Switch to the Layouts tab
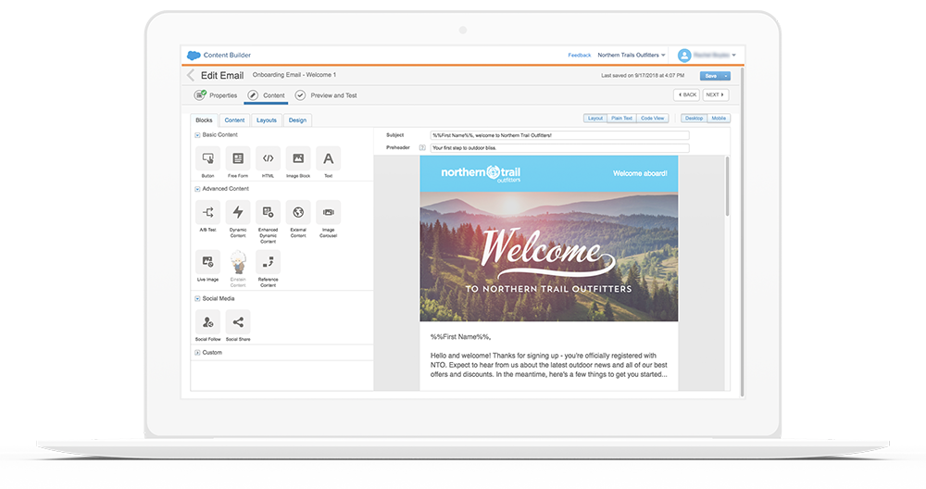Viewport: 926px width, 489px height. 267,119
